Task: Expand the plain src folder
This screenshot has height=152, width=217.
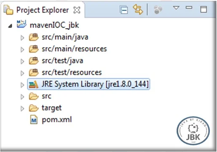Action: click(22, 97)
